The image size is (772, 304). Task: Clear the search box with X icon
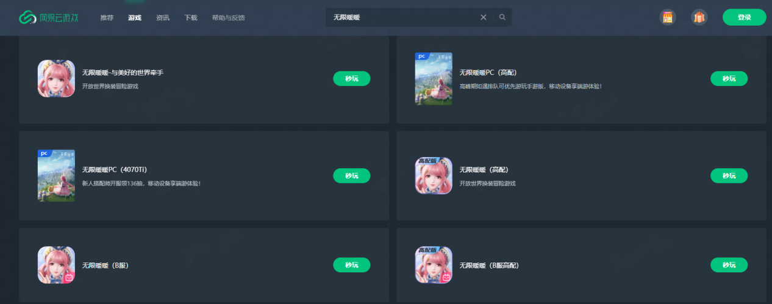click(x=484, y=17)
